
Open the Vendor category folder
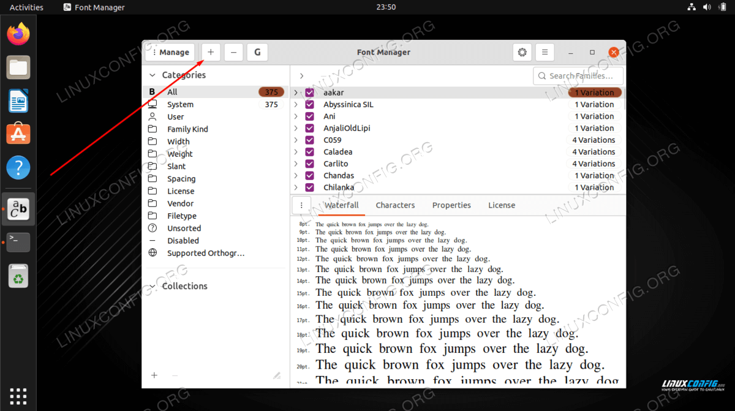click(x=215, y=203)
